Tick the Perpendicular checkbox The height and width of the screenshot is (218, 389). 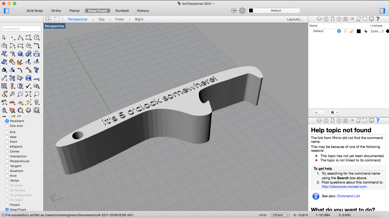pyautogui.click(x=7, y=161)
